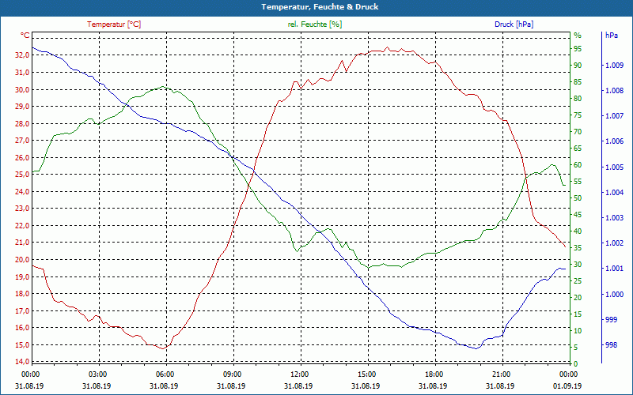Click temperature axis value '21,0'
The width and height of the screenshot is (633, 395).
point(22,243)
